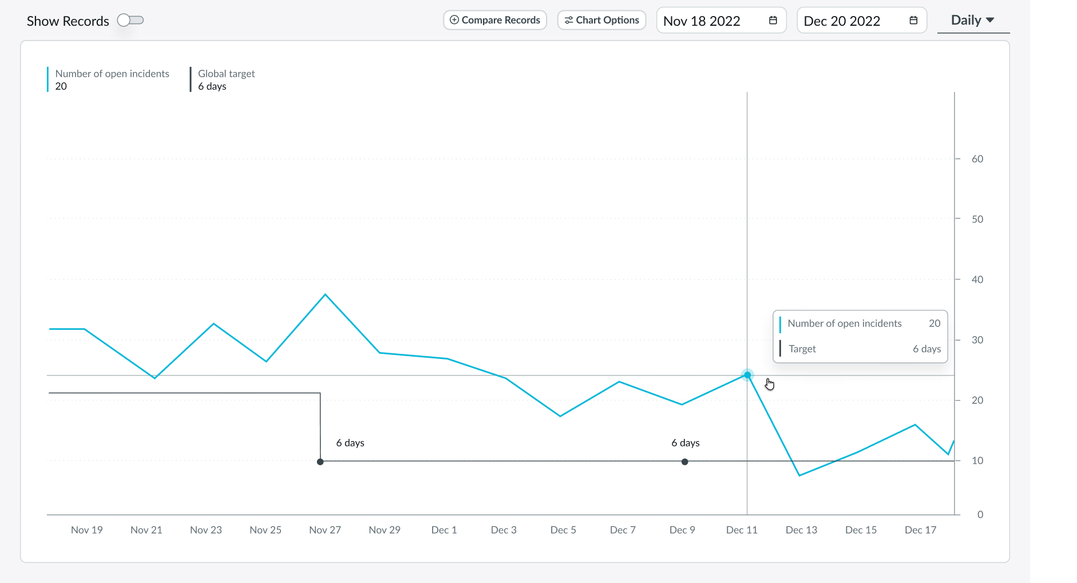Image resolution: width=1077 pixels, height=583 pixels.
Task: Select the cyan line marker in the legend
Action: click(x=47, y=79)
